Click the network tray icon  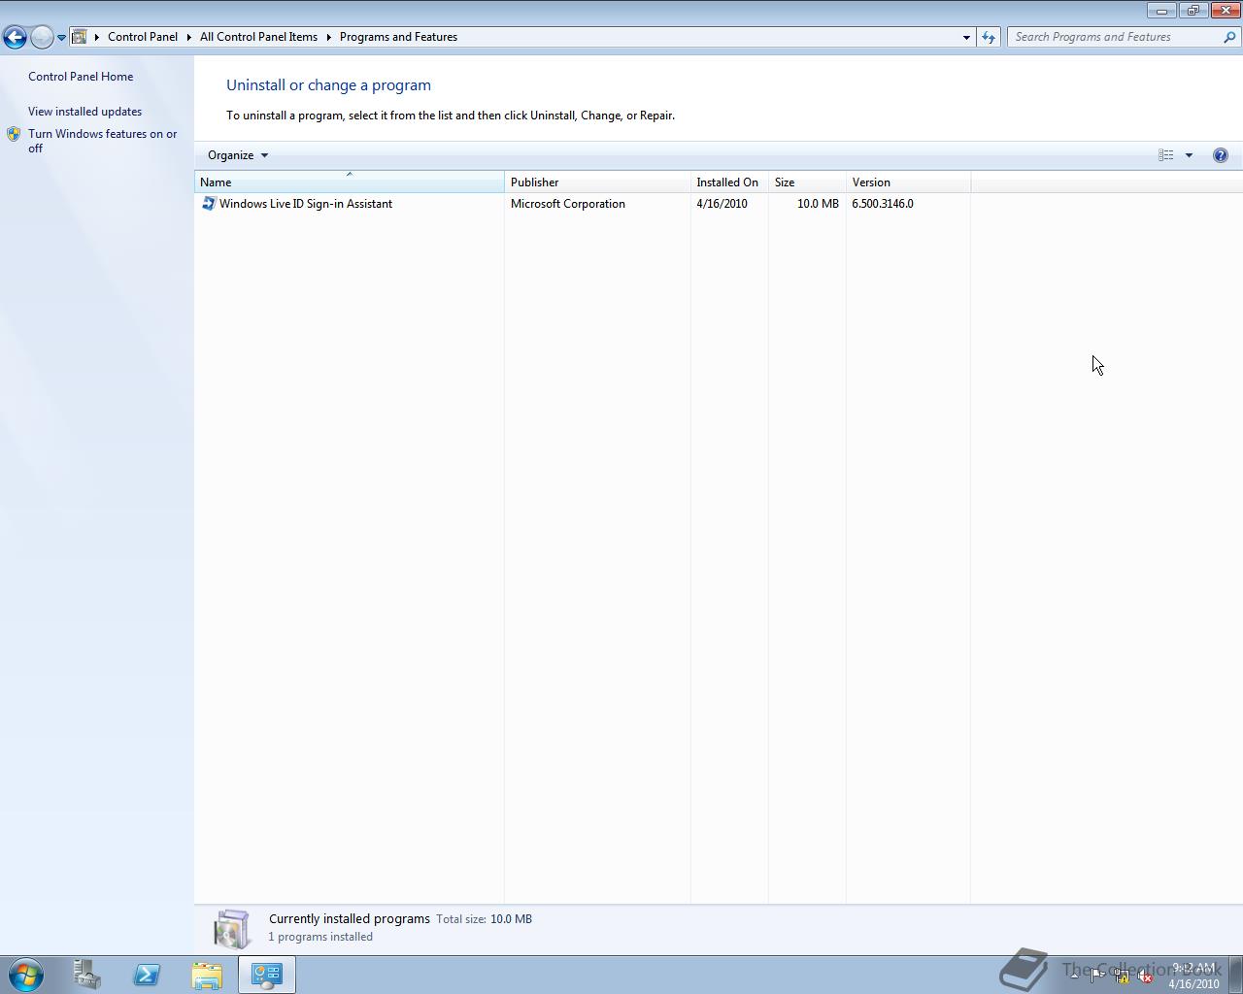click(x=1122, y=977)
